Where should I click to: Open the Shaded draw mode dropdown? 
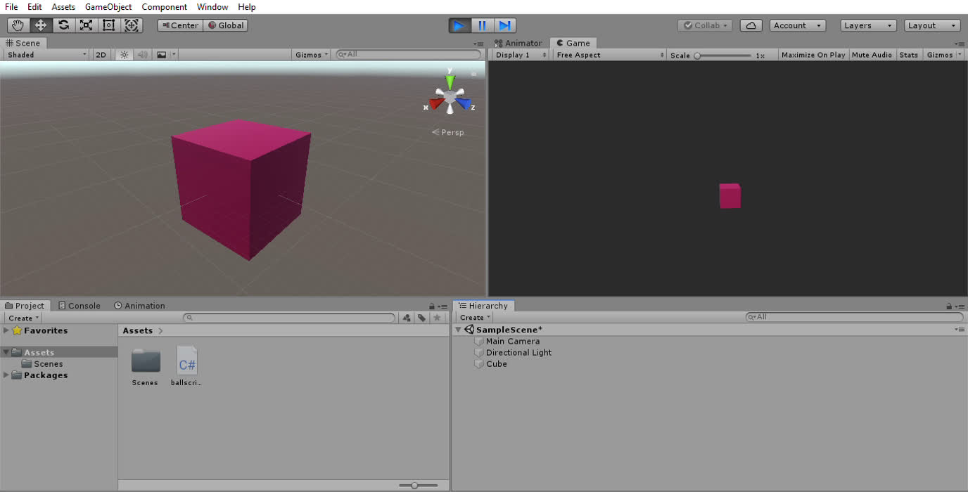(x=46, y=55)
